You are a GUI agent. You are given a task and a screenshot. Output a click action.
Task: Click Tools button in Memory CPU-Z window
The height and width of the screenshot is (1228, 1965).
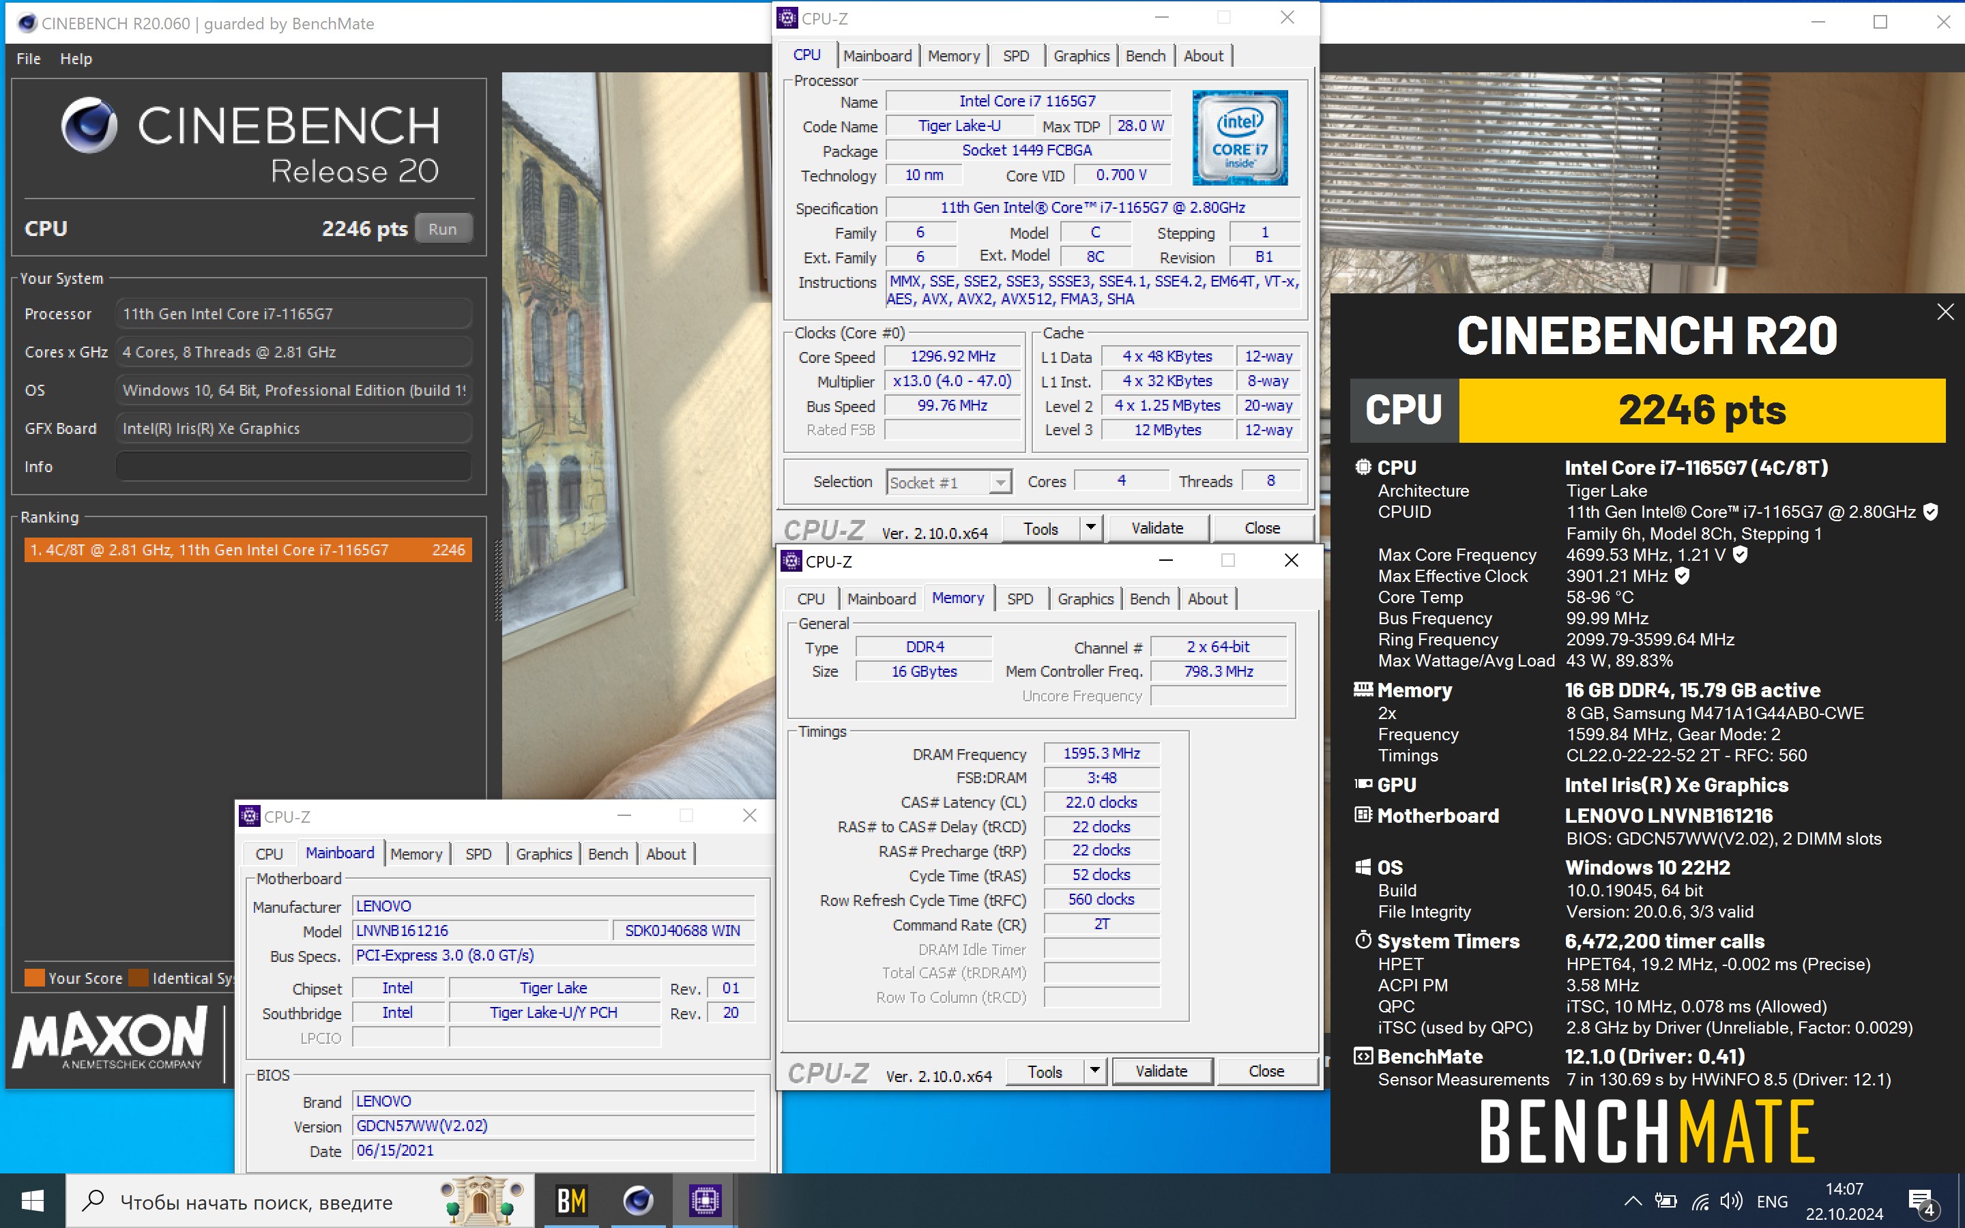tap(1044, 1072)
